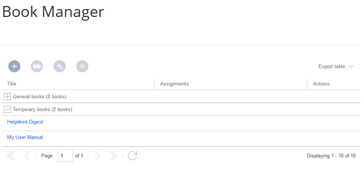Expand the General books group

(7, 97)
